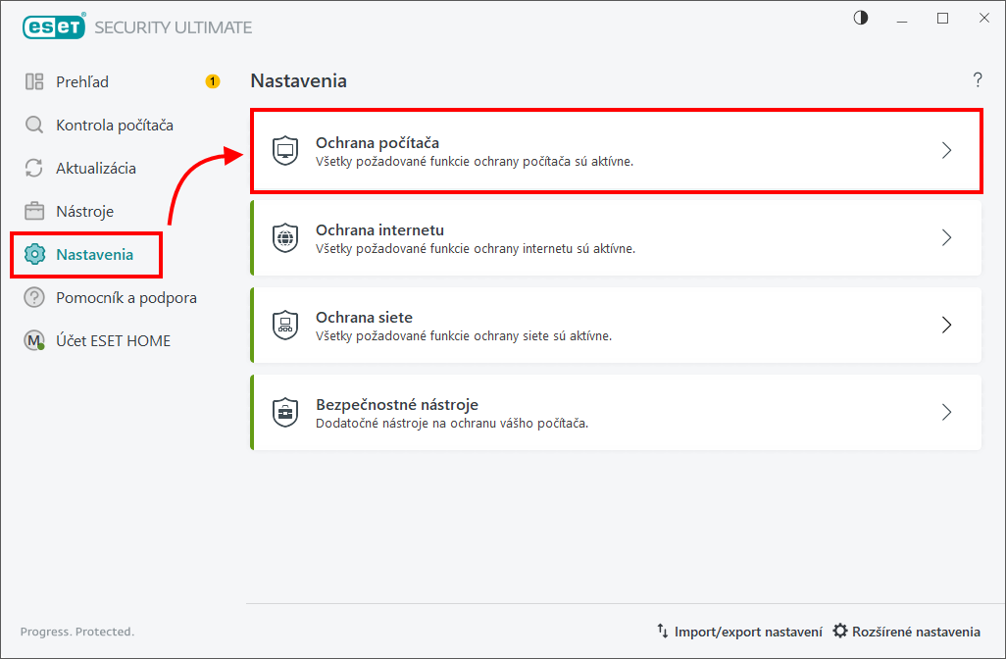The image size is (1006, 659).
Task: Click the ESET HOME account avatar icon
Action: pyautogui.click(x=34, y=340)
